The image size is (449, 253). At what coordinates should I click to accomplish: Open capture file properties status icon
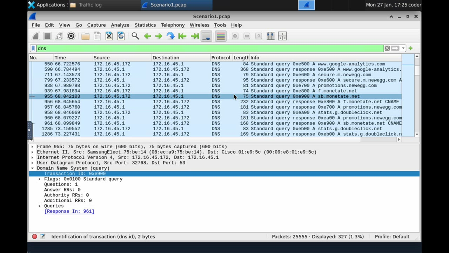[x=43, y=236]
